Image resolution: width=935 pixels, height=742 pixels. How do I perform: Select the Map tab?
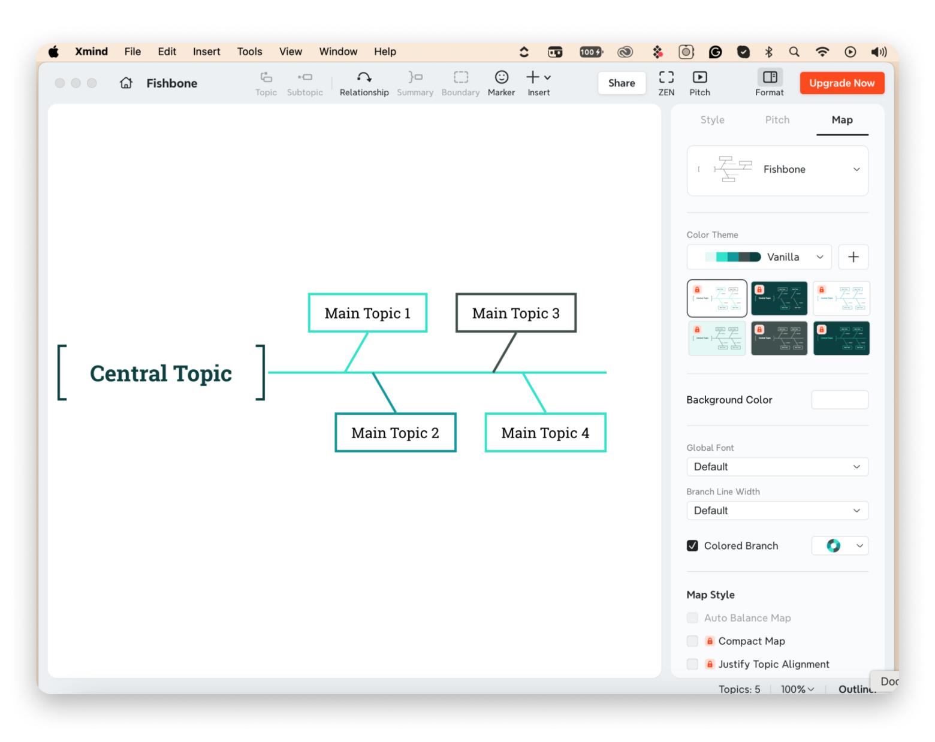coord(841,120)
